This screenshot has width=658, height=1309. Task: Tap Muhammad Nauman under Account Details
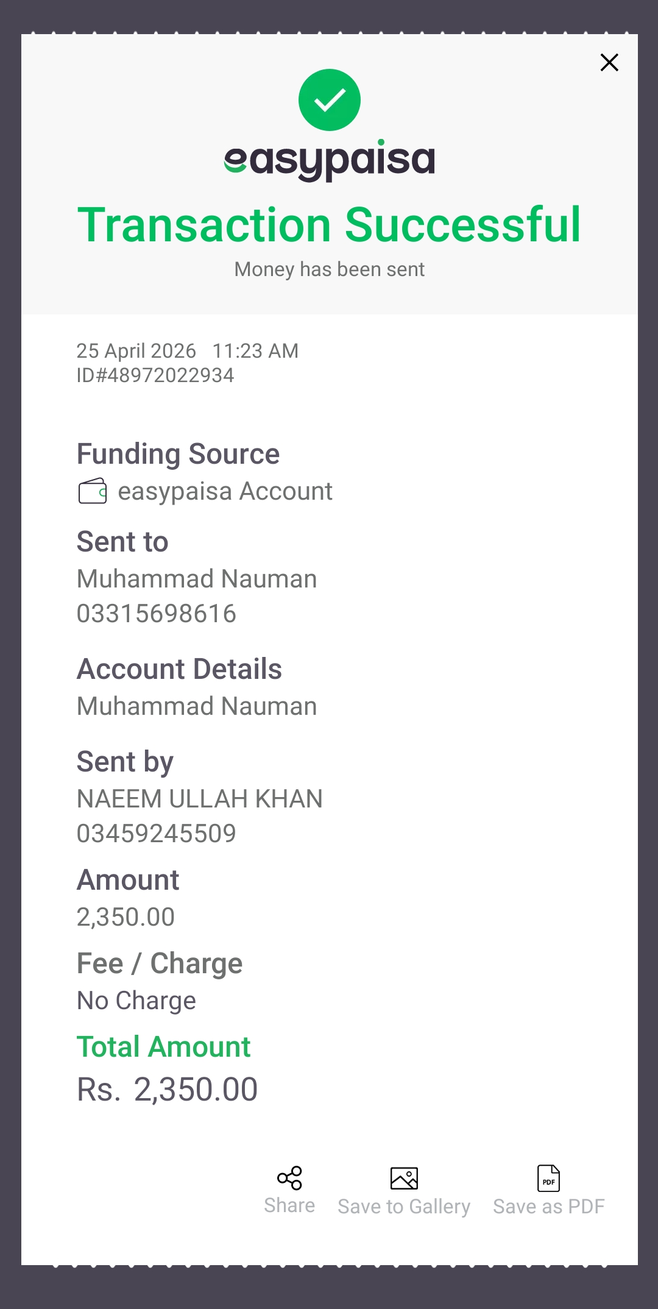197,706
